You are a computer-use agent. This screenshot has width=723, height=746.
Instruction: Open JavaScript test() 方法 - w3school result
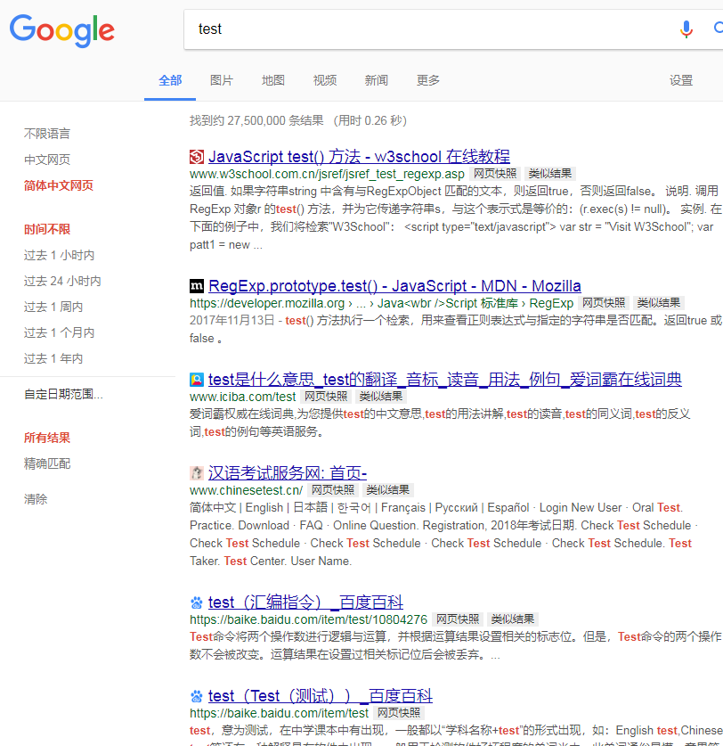click(x=359, y=157)
